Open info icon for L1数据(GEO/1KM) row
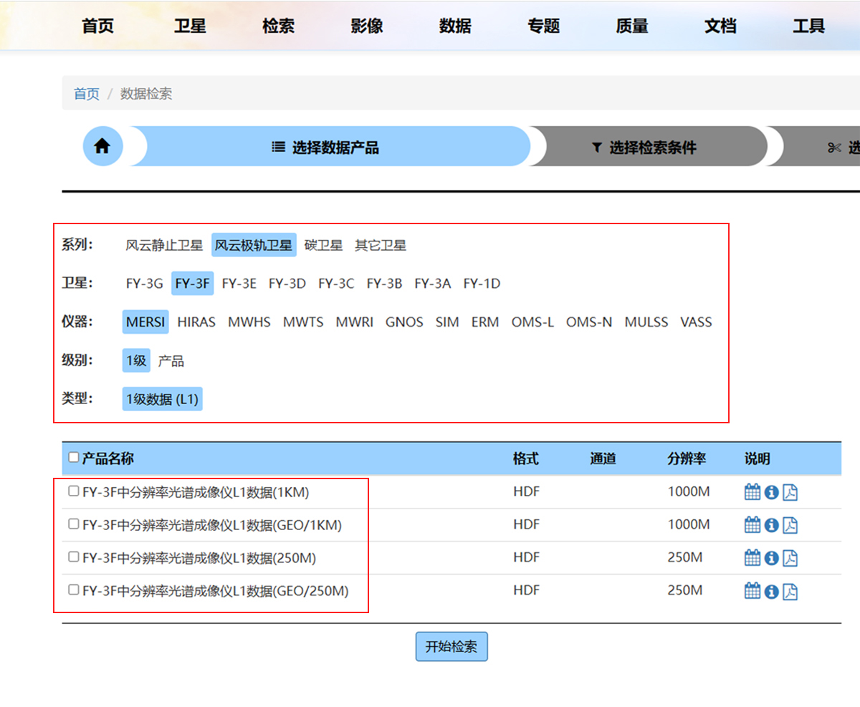 tap(771, 525)
